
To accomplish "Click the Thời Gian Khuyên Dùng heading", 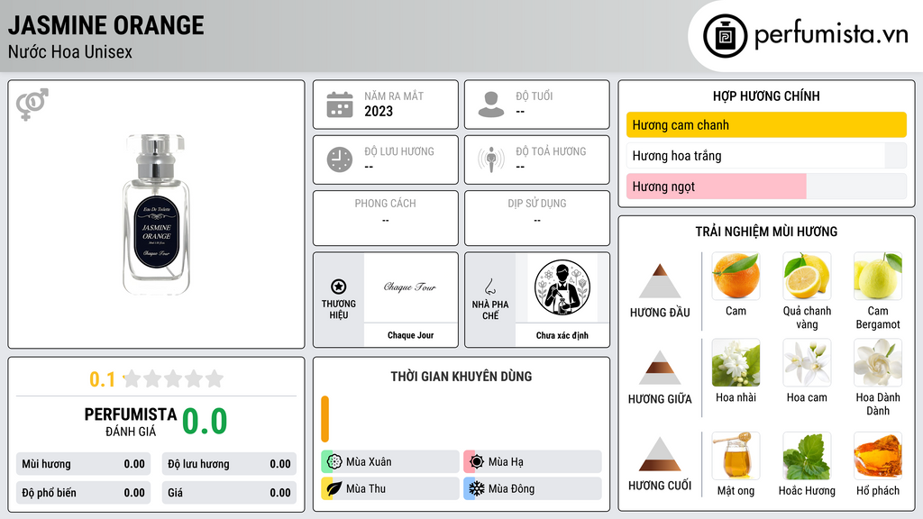I will coord(461,376).
